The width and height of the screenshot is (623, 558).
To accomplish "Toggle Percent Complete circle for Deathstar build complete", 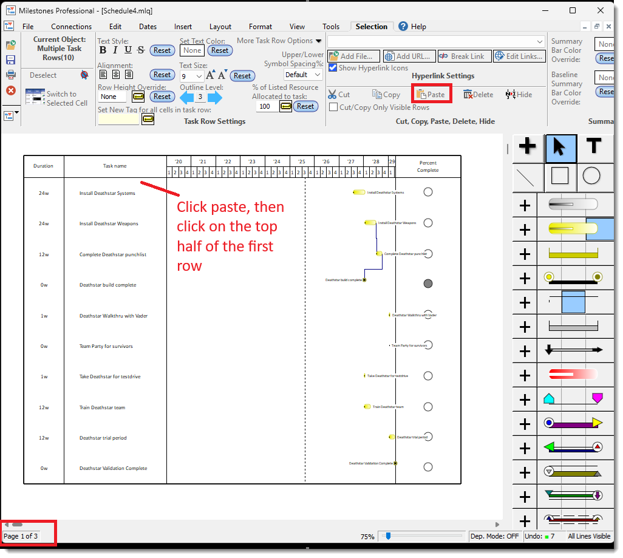I will (427, 284).
